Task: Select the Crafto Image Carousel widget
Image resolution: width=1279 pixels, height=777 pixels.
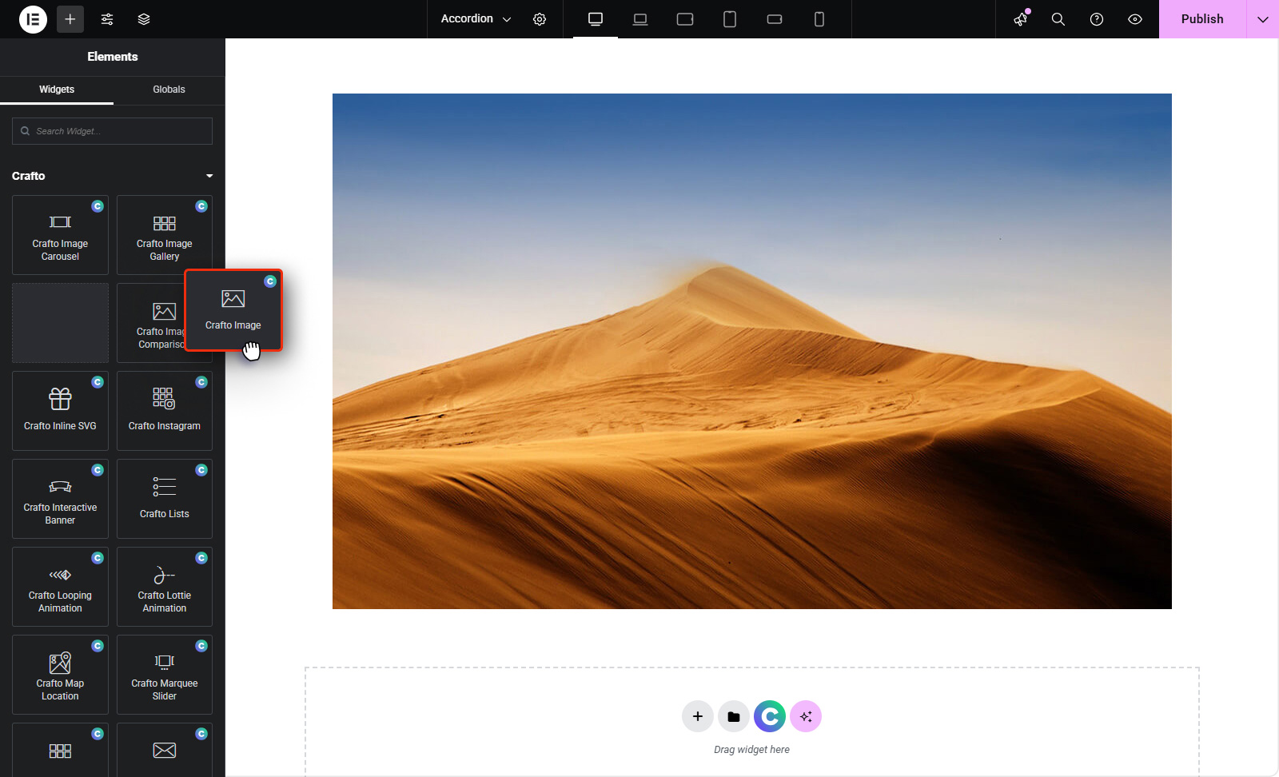Action: [x=60, y=235]
